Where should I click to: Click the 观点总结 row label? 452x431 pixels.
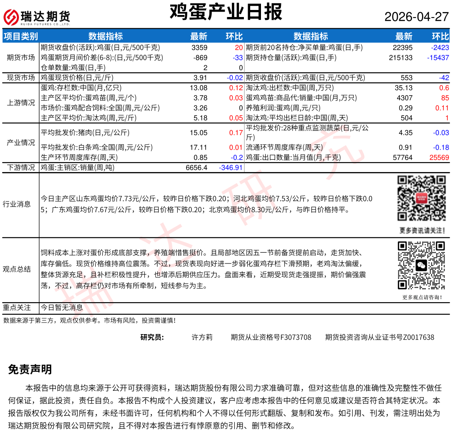pyautogui.click(x=17, y=269)
